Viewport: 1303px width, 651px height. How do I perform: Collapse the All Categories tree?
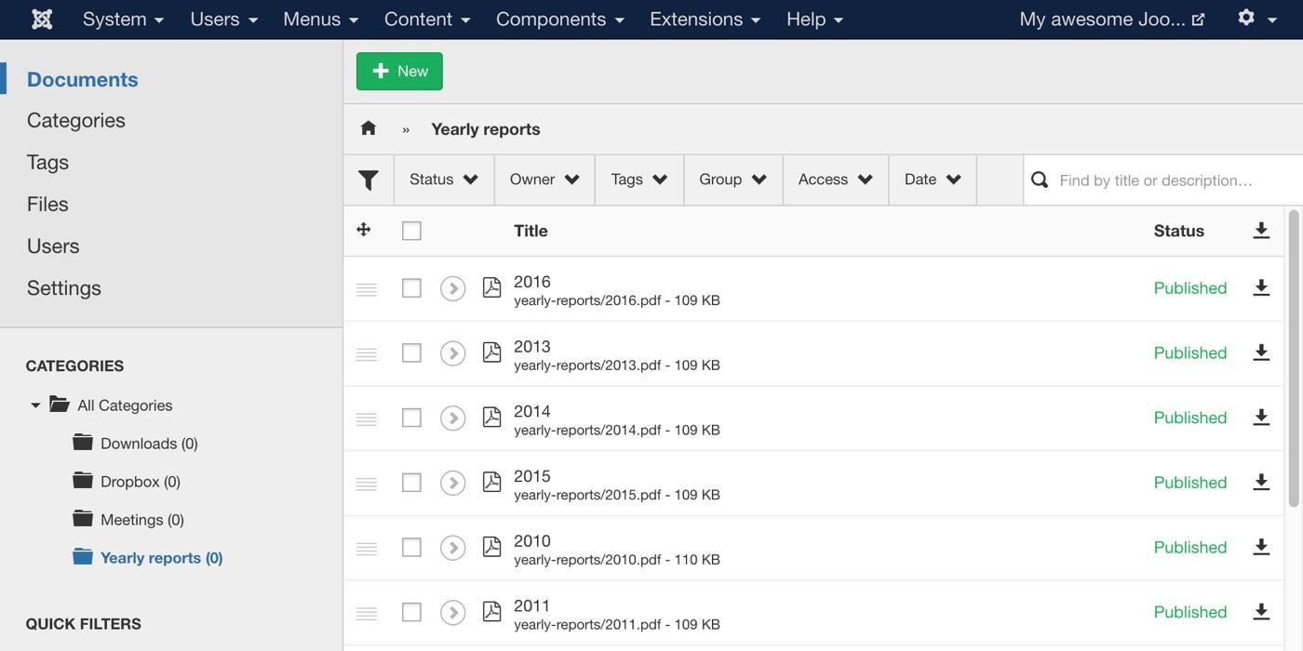pyautogui.click(x=35, y=405)
